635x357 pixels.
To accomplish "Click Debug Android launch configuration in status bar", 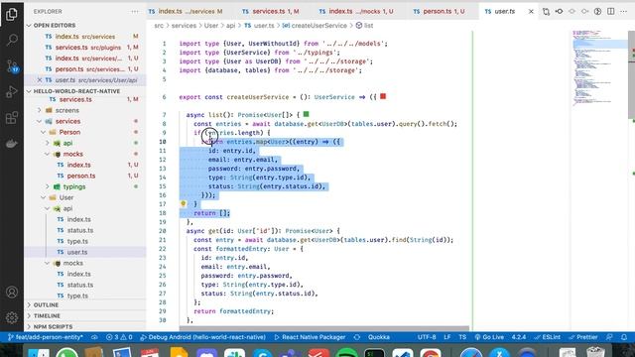I will coord(202,337).
